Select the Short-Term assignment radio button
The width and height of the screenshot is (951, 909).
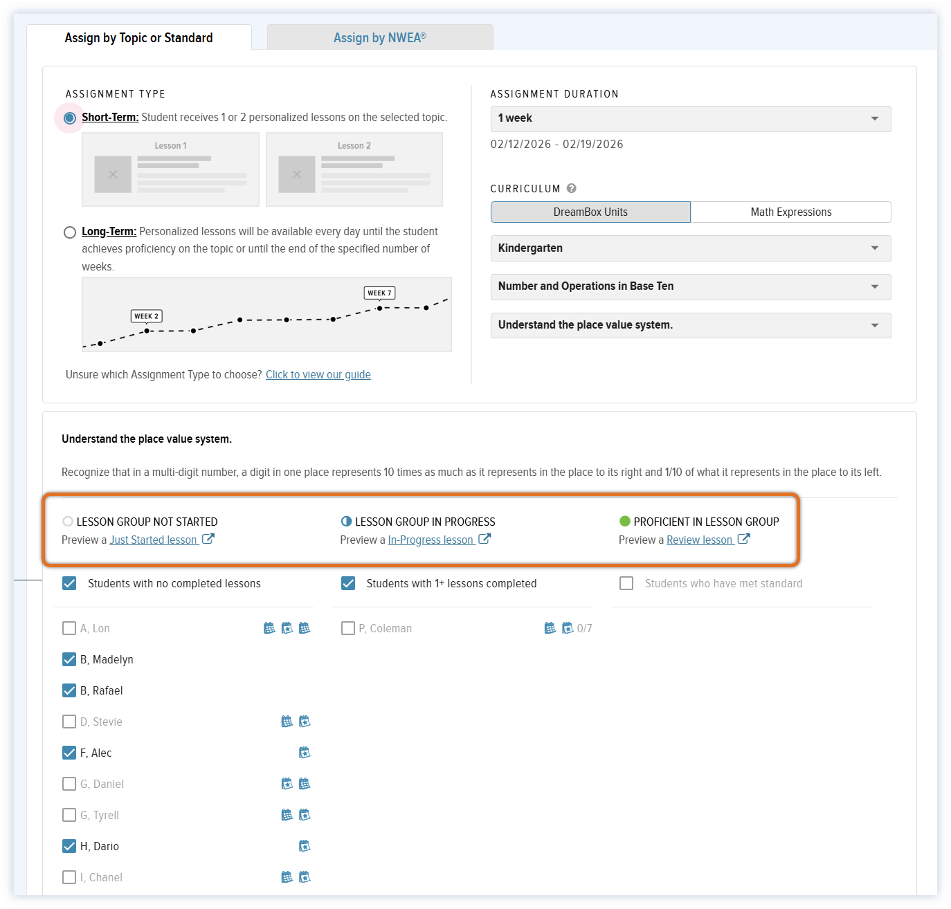(x=69, y=118)
